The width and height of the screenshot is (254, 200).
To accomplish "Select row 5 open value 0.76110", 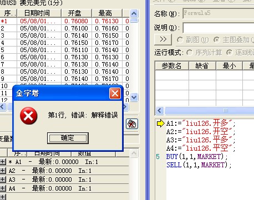I will pos(76,50).
